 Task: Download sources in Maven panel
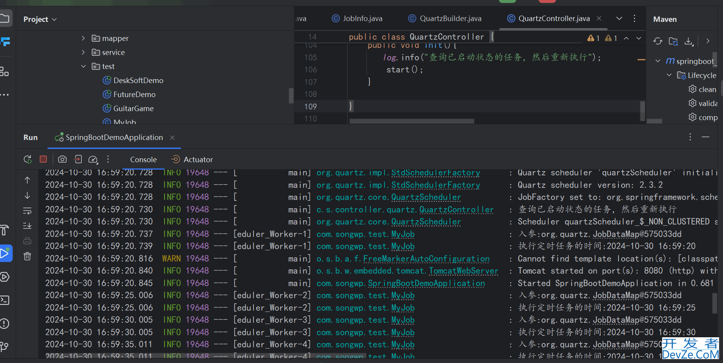(689, 41)
